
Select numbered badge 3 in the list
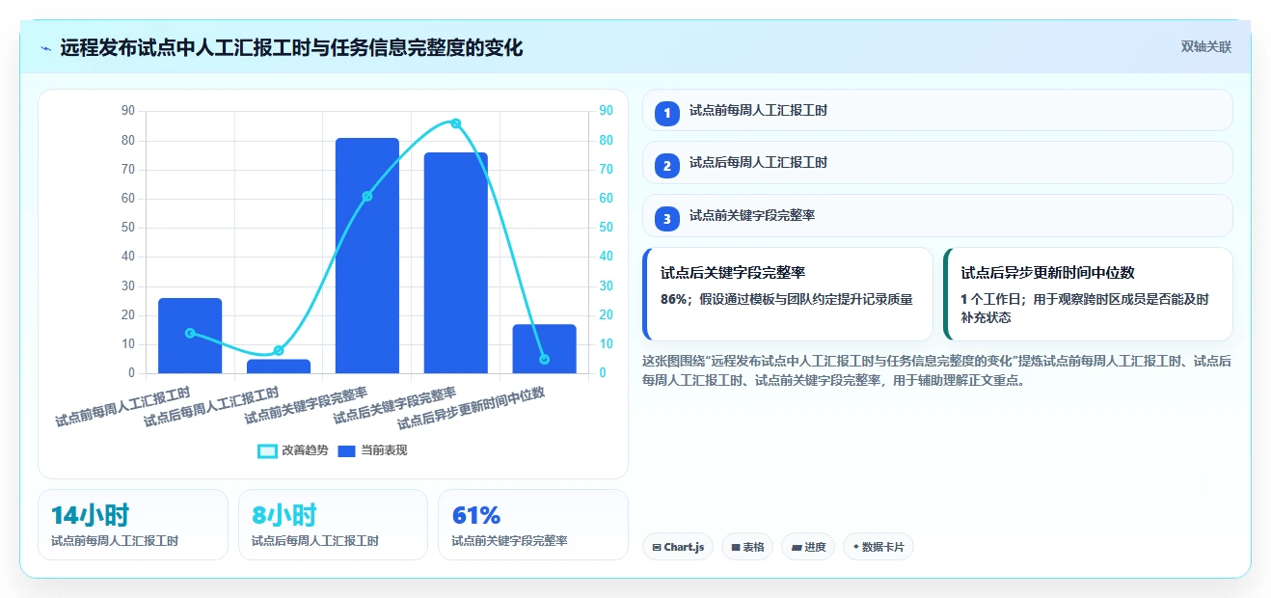[666, 219]
